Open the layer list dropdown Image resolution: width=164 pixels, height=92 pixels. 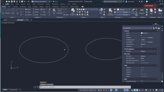(x=98, y=9)
